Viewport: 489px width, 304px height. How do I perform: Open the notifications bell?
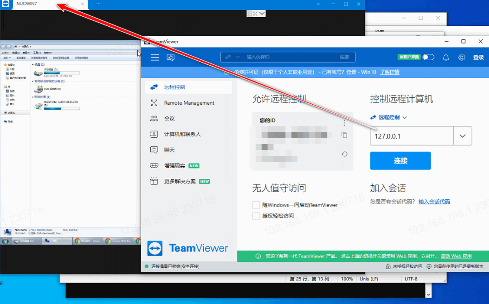tap(446, 57)
